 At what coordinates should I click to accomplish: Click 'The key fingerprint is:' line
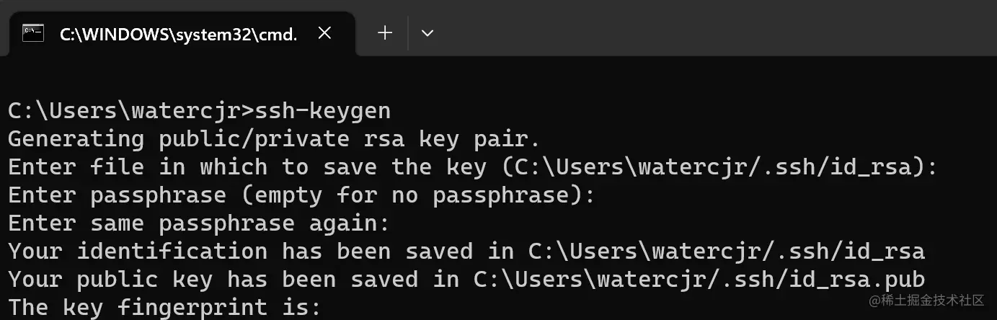[x=164, y=308]
